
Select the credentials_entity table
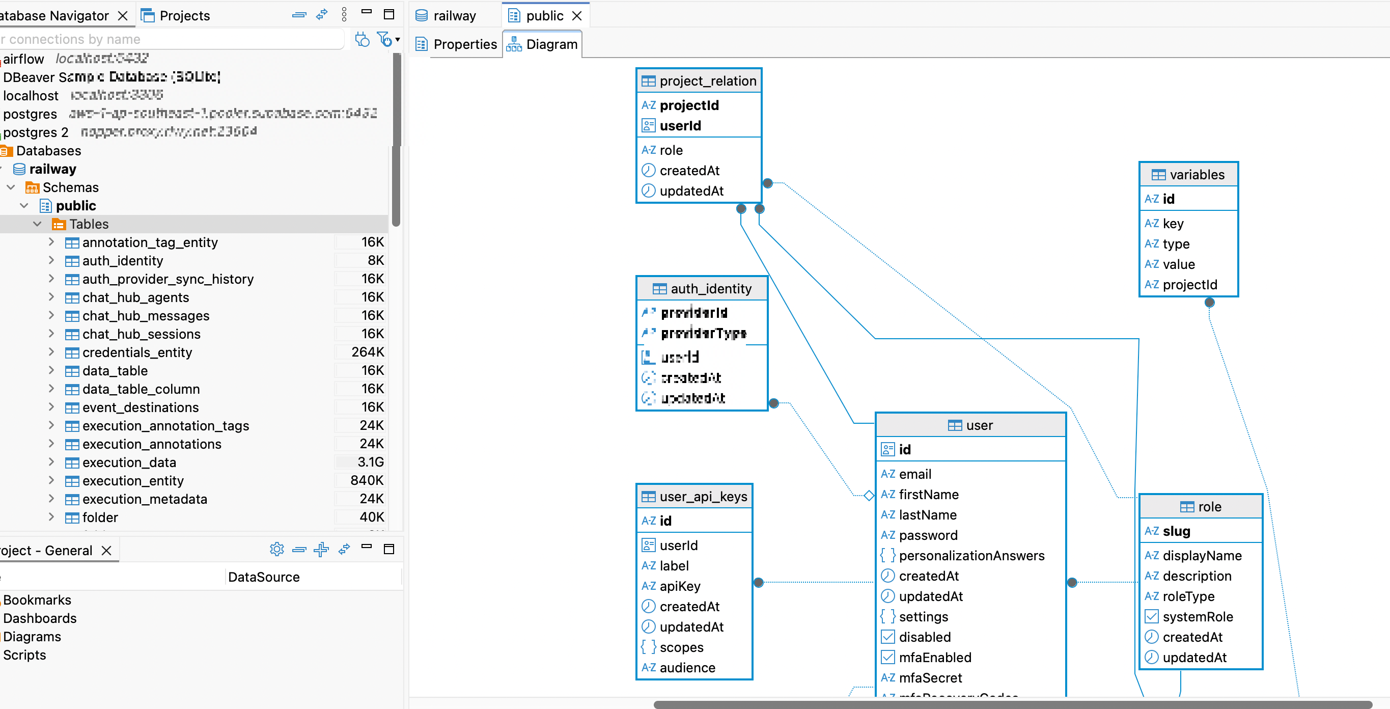click(137, 352)
